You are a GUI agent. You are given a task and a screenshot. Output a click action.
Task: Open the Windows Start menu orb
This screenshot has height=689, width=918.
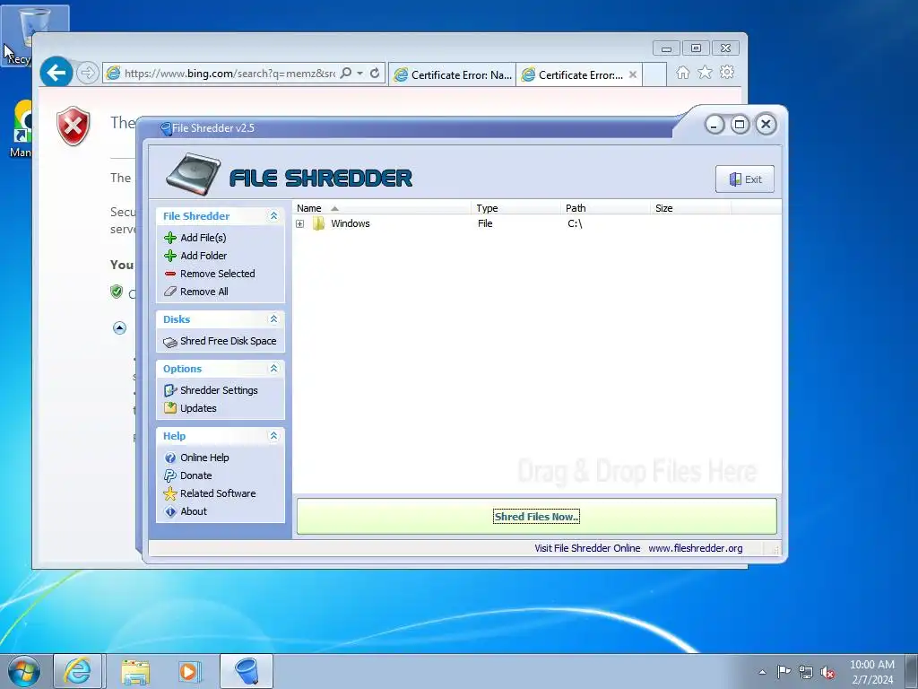[x=23, y=671]
